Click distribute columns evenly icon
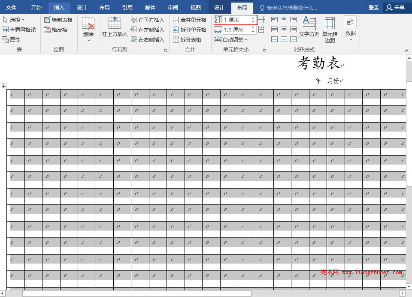 [261, 30]
